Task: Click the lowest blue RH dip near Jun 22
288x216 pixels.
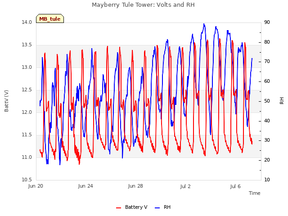Action: pyautogui.click(x=60, y=164)
